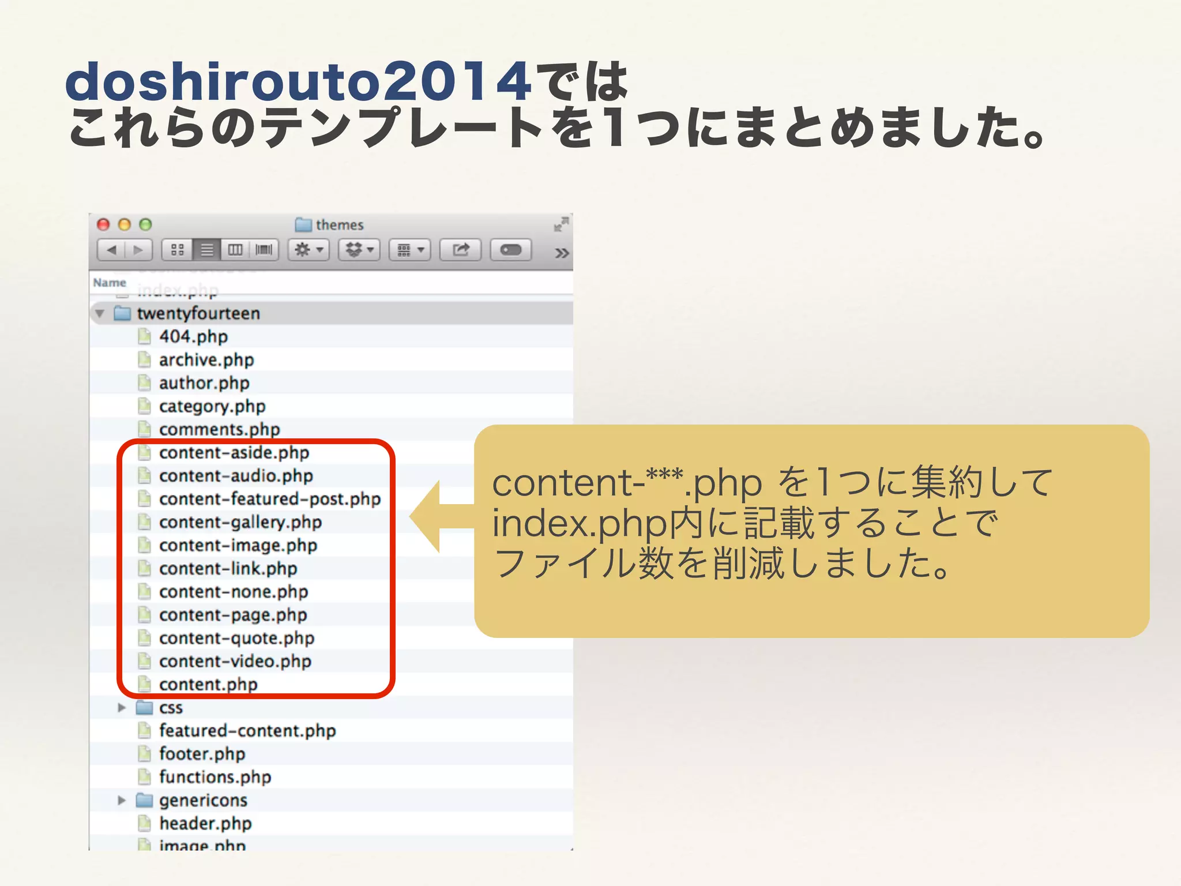The height and width of the screenshot is (886, 1181).
Task: Select content-gallery.php file
Action: 240,522
